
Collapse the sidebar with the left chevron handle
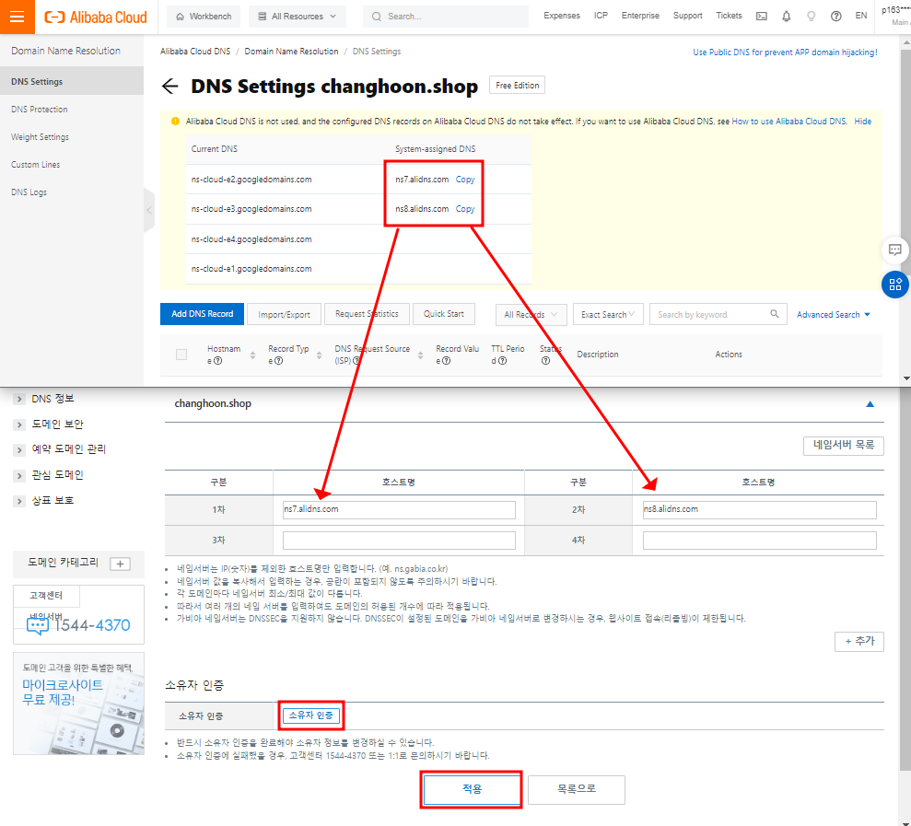(x=149, y=210)
